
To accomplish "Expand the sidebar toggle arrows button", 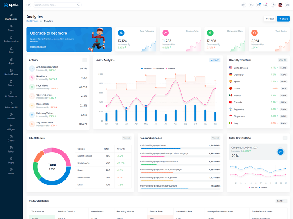I will coord(29,5).
